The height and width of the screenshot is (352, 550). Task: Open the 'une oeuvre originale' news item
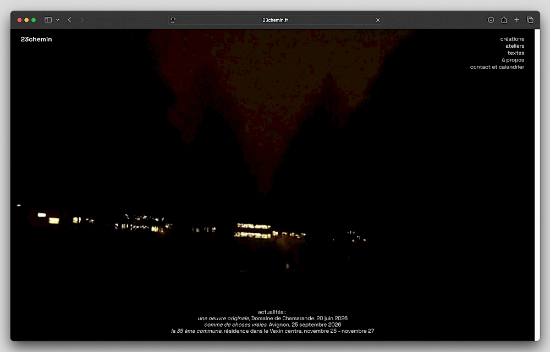coord(223,319)
